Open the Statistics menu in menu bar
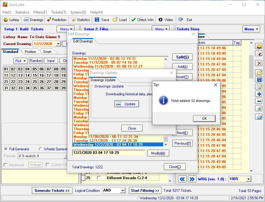 [x=22, y=12]
